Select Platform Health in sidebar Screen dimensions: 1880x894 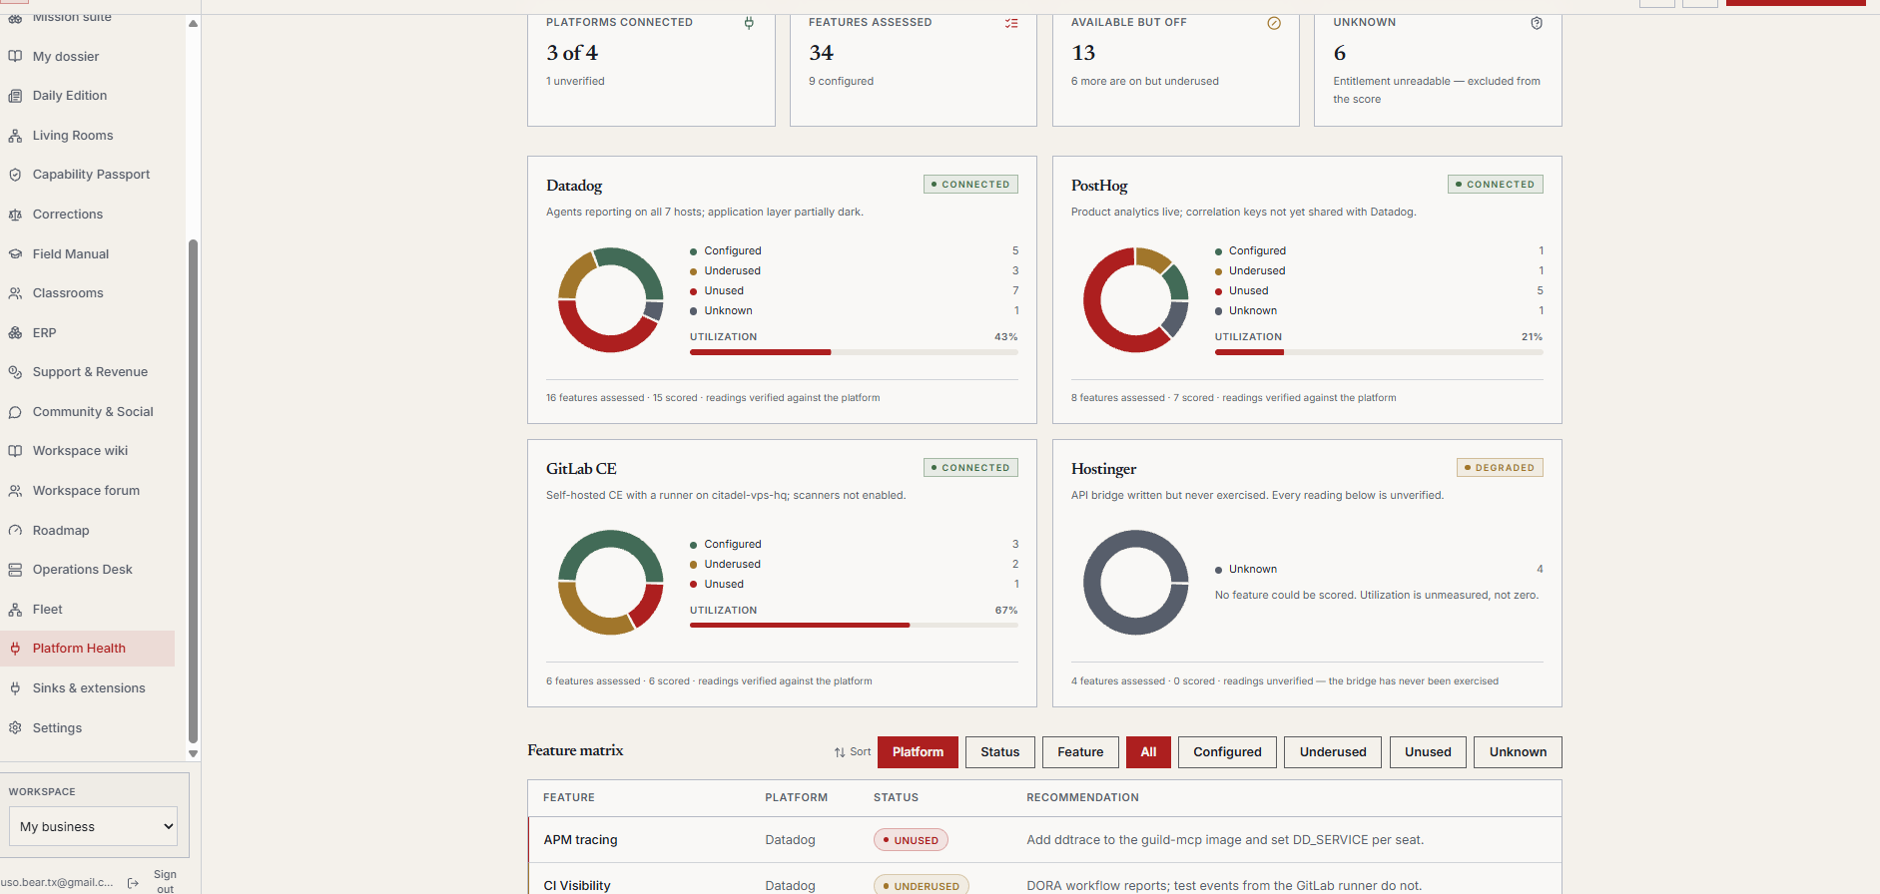(88, 649)
